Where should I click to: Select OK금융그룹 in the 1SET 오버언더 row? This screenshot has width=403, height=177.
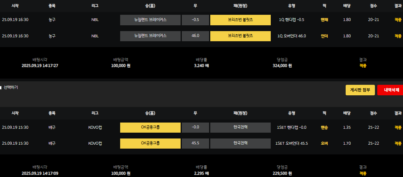point(150,143)
